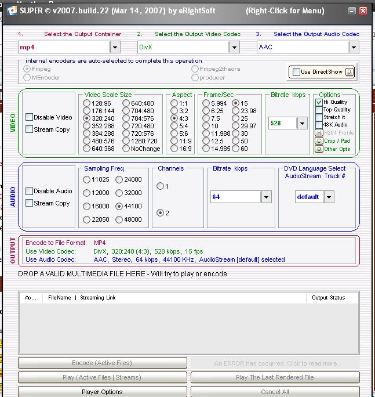The image size is (375, 397).
Task: Click the AAC audio codec field
Action: [x=303, y=48]
